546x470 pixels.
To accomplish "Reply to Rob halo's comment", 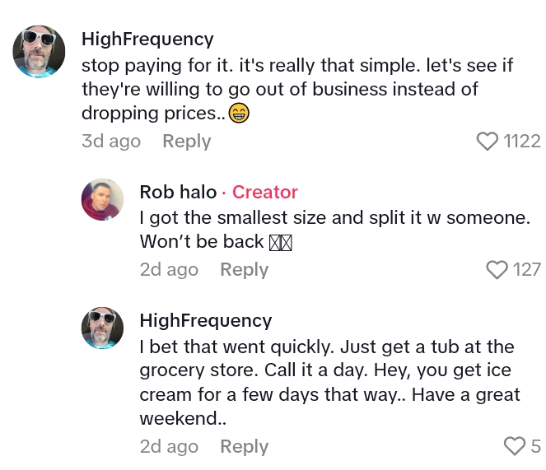I will [244, 269].
